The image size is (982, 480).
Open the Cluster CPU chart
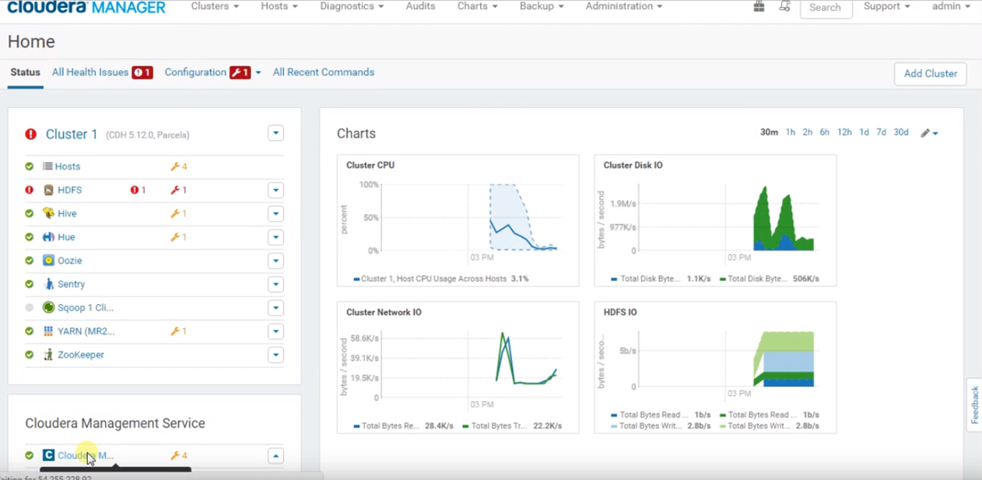pyautogui.click(x=458, y=220)
